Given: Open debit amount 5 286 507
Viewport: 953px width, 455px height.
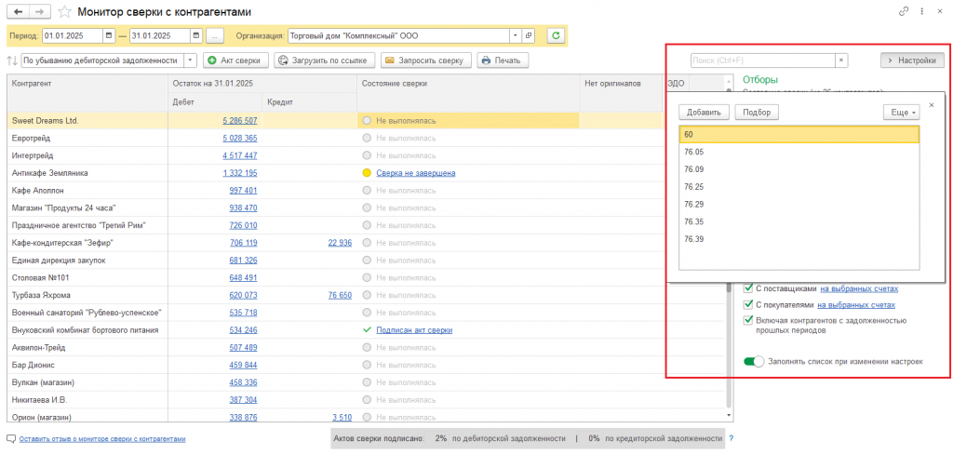Looking at the screenshot, I should [x=240, y=121].
